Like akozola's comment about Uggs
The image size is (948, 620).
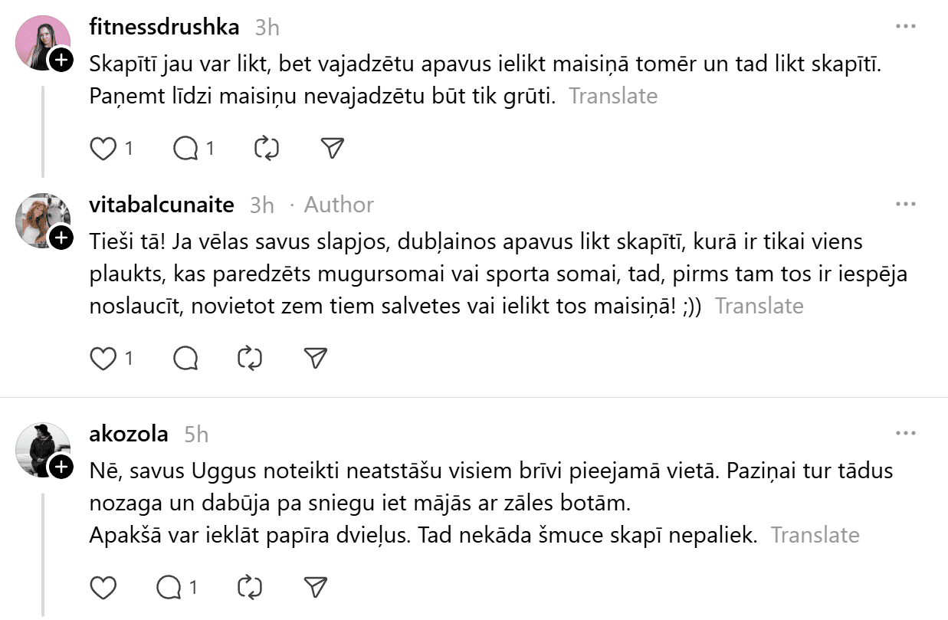click(x=103, y=588)
